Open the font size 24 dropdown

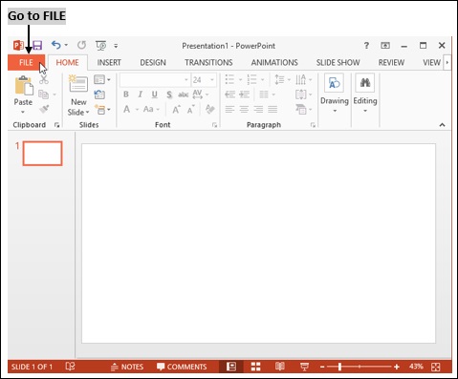pyautogui.click(x=212, y=80)
